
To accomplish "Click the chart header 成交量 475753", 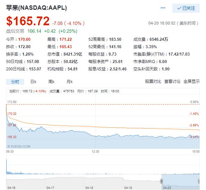I will tap(62, 91).
